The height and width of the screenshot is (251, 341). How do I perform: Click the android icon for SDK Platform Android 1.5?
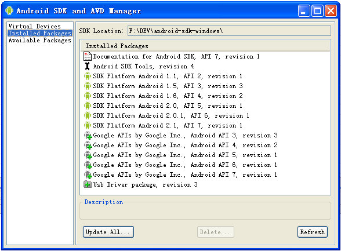(88, 86)
